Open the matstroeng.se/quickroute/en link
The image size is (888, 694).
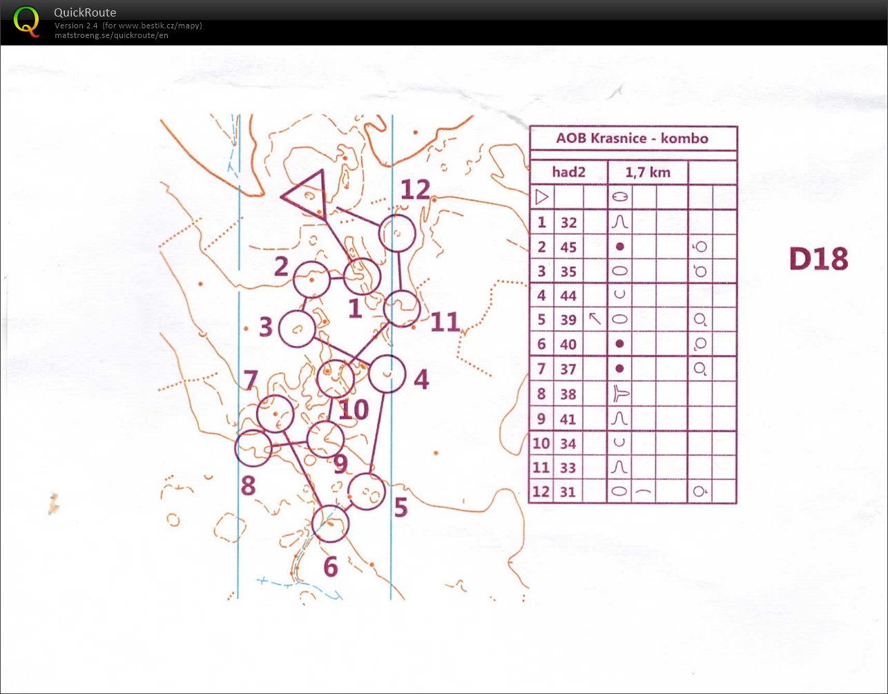(111, 35)
